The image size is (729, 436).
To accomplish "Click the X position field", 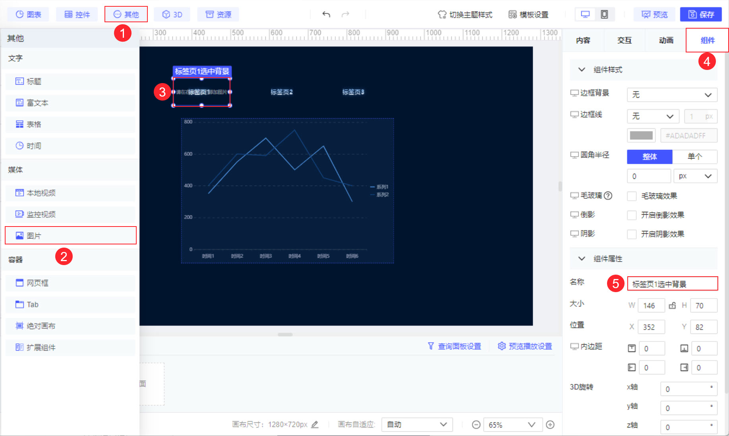I will [651, 327].
